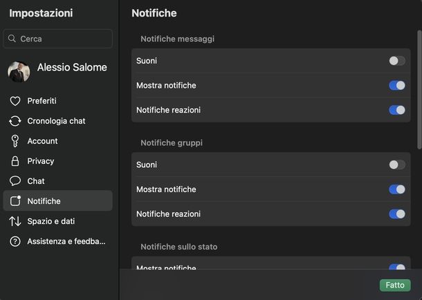Click the padlock icon next to Privacy
The height and width of the screenshot is (300, 422).
coord(15,161)
